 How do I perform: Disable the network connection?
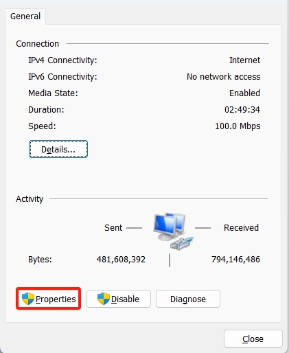pos(119,299)
